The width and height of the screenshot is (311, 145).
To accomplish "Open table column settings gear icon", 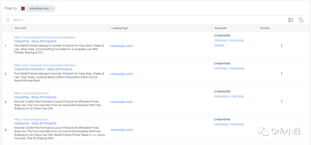I will point(301,20).
